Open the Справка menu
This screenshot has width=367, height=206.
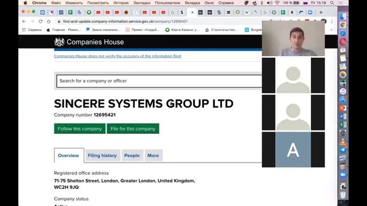coord(226,3)
